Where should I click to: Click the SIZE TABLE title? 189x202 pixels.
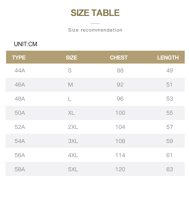pos(95,13)
